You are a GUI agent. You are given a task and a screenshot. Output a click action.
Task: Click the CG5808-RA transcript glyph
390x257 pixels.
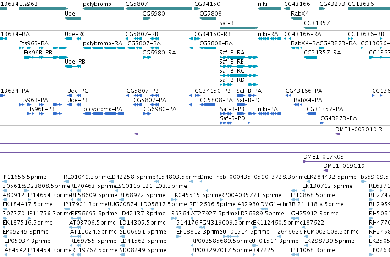point(208,48)
